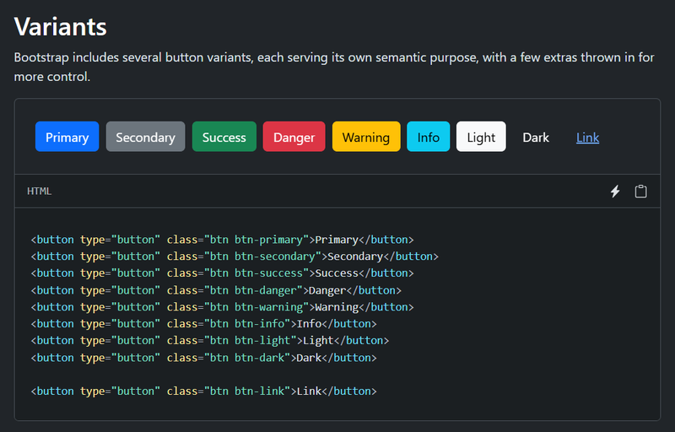This screenshot has width=675, height=432.
Task: Click the btn-warning code line
Action: coord(222,307)
